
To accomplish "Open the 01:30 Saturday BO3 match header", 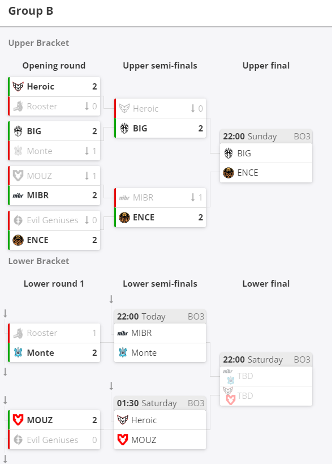I will point(160,403).
